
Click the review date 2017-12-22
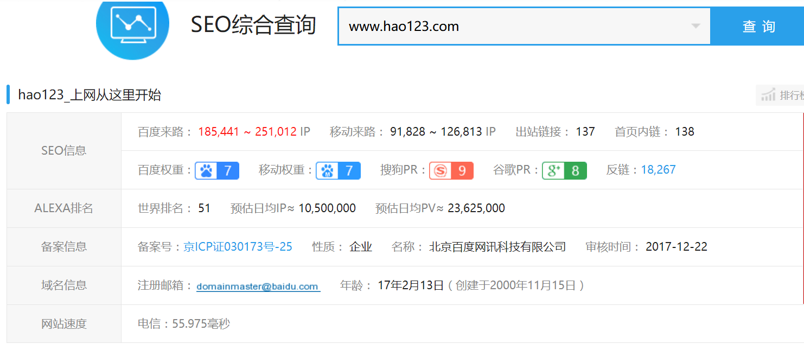point(677,247)
